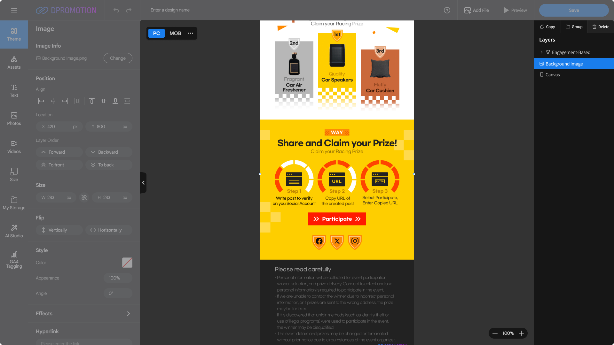The width and height of the screenshot is (614, 345).
Task: Click the redo arrow icon
Action: coord(129,10)
